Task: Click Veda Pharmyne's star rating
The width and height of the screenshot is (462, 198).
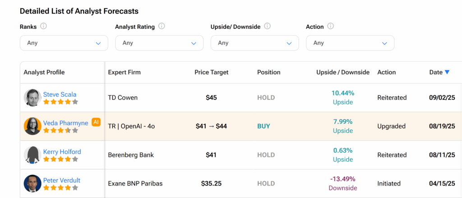Action: click(61, 130)
